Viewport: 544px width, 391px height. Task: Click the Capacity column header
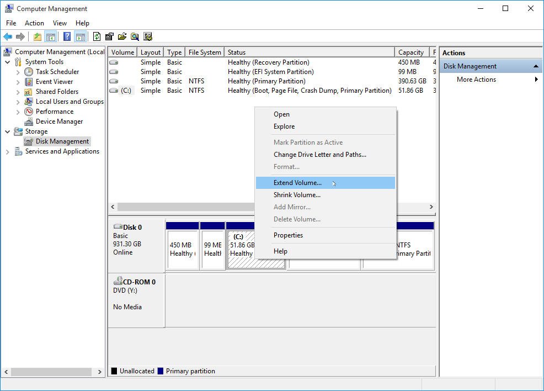pos(411,52)
